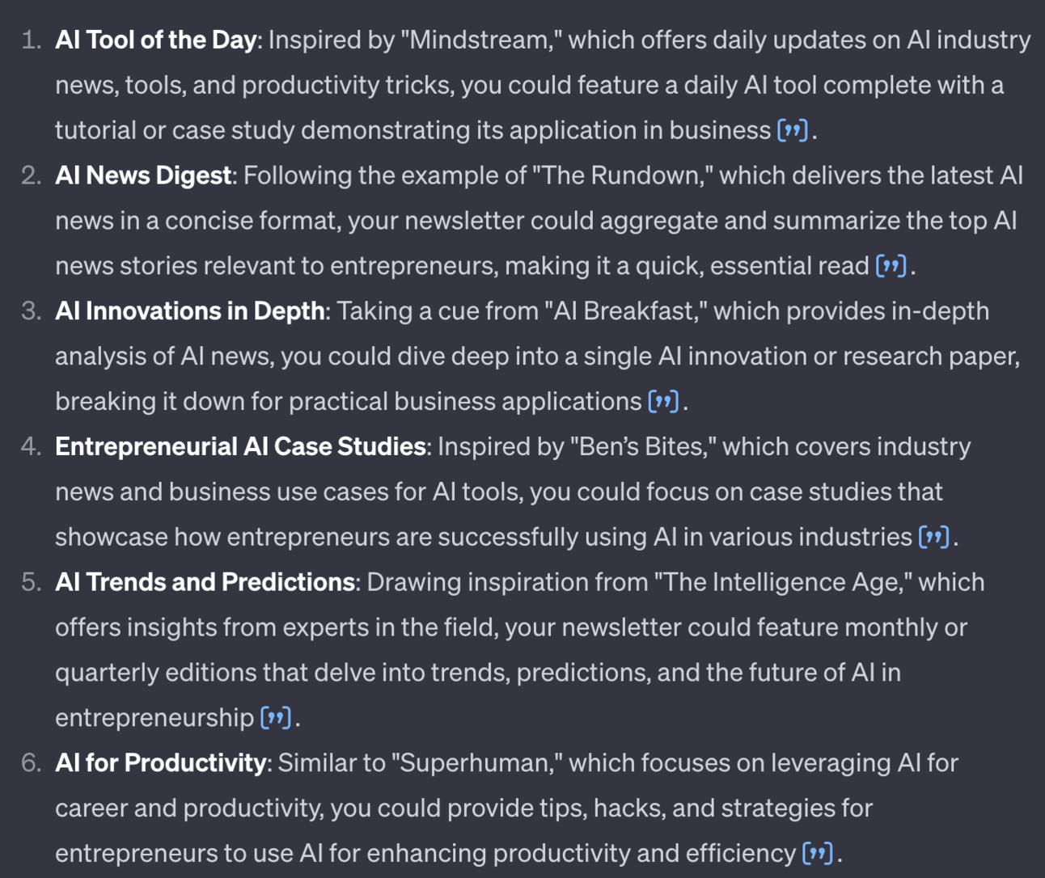Click citation after "productivity and efficiency"
Screen dimensions: 1045x878
coord(817,853)
